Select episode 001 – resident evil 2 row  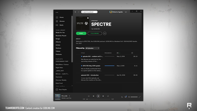coord(107,59)
